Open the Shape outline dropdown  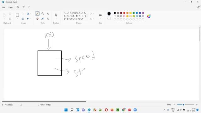click(92, 13)
